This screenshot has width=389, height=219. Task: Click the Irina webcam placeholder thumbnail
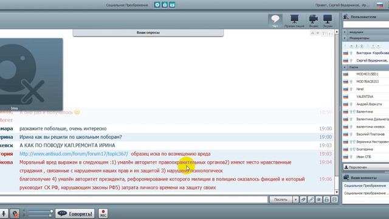point(31,74)
